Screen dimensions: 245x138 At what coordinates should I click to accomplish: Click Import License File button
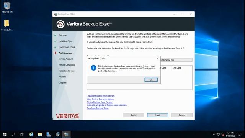pyautogui.click(x=176, y=60)
